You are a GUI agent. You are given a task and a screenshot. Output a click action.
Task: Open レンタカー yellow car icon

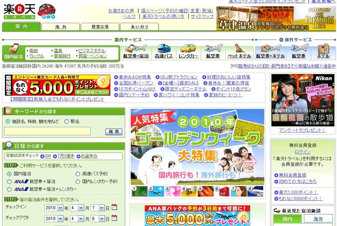click(x=188, y=51)
